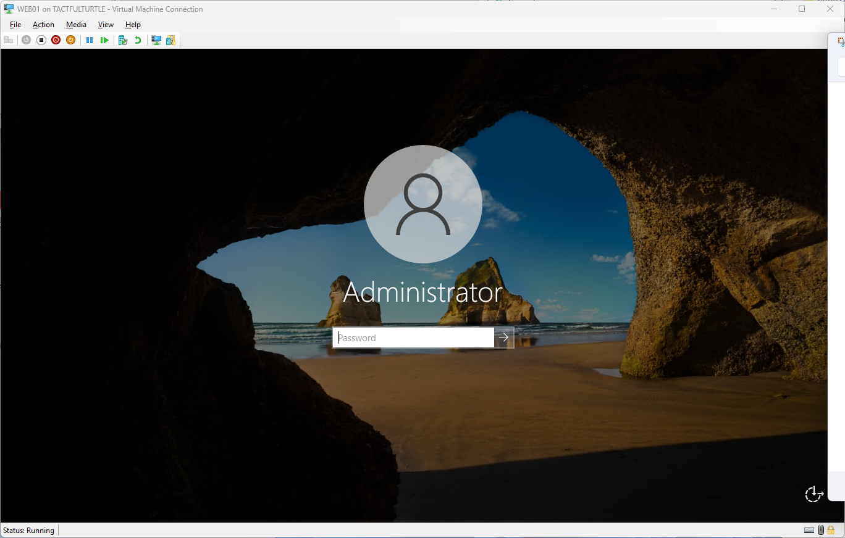845x538 pixels.
Task: Open the Action menu
Action: pyautogui.click(x=43, y=25)
